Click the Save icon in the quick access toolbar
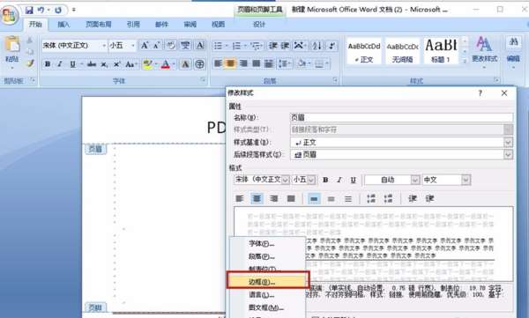This screenshot has width=529, height=318. [x=29, y=10]
